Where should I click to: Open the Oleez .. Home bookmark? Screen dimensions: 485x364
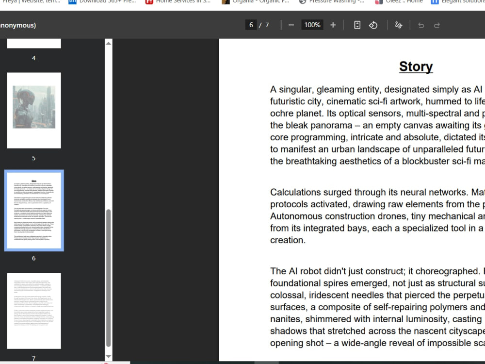(399, 1)
